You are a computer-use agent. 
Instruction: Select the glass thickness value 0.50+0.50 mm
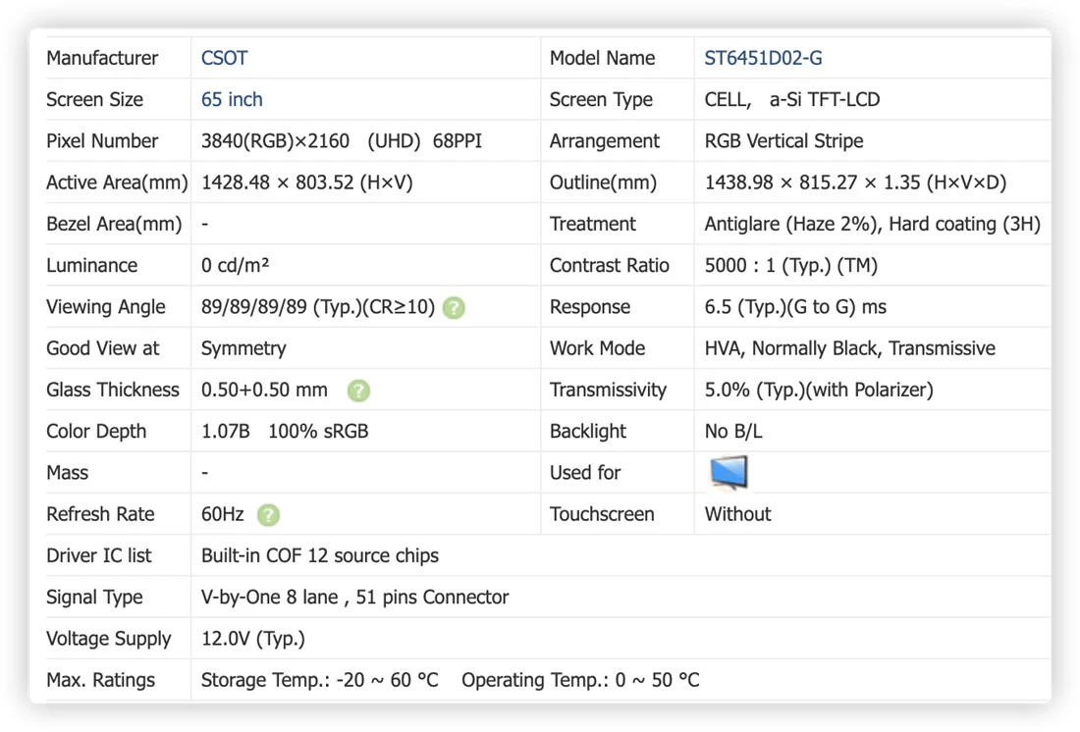tap(264, 390)
